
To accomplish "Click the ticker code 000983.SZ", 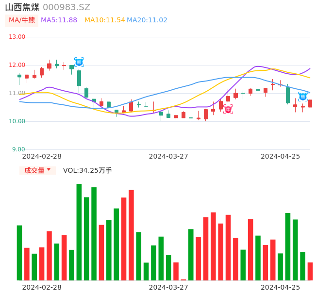I will click(67, 7).
